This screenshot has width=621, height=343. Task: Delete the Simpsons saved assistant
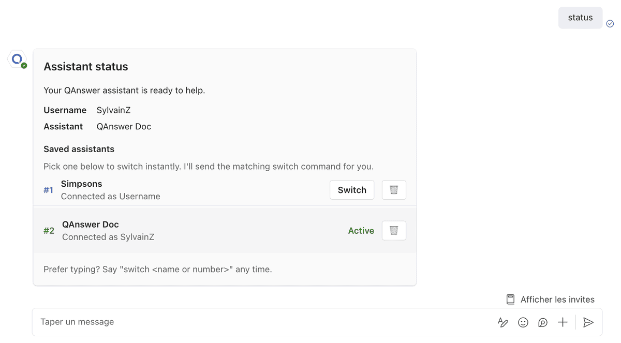point(394,190)
